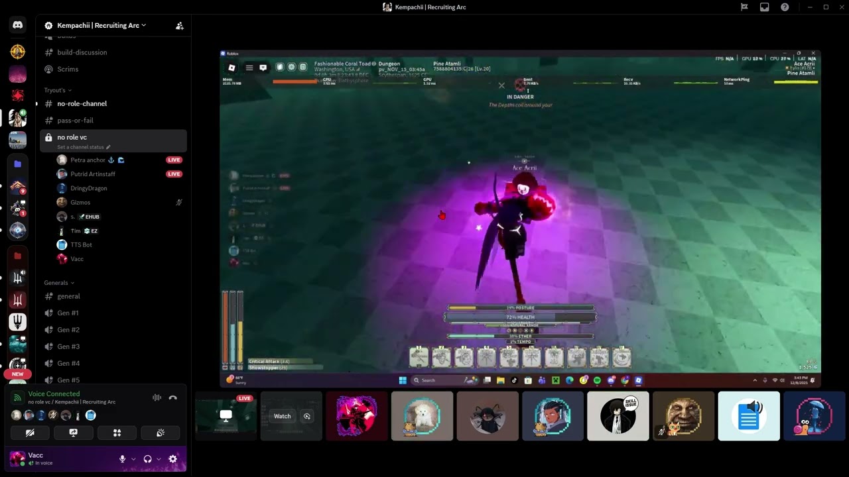This screenshot has height=477, width=849.
Task: Open DringyDragon in the voice list
Action: pos(120,188)
